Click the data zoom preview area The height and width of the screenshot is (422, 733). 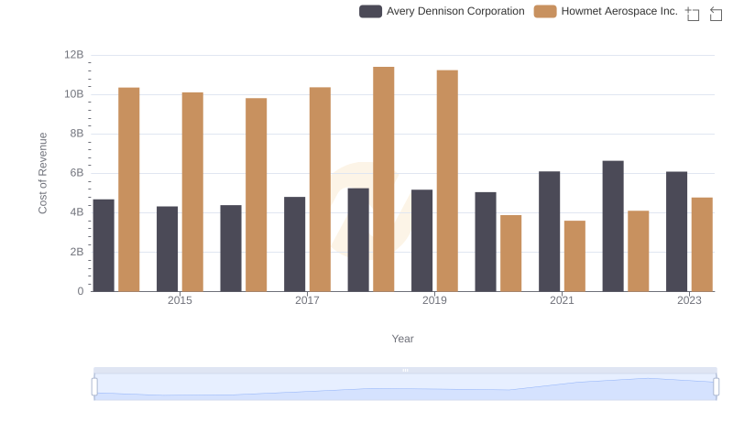(x=405, y=387)
